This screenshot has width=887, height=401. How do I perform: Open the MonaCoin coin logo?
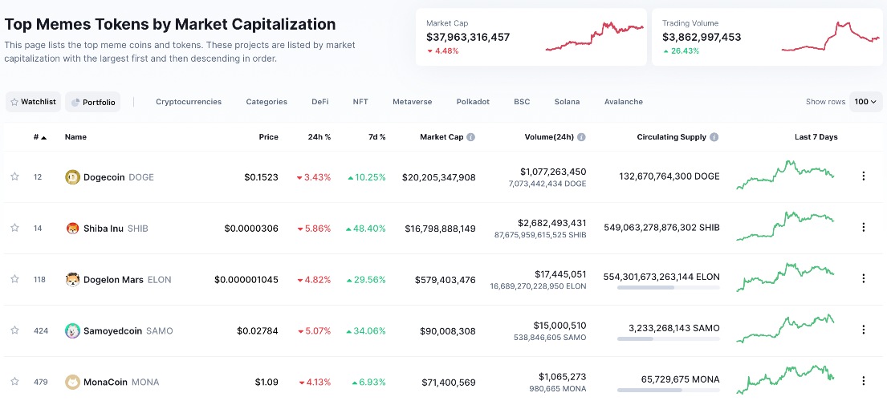coord(72,382)
